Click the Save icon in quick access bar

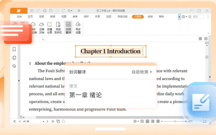tap(38, 11)
